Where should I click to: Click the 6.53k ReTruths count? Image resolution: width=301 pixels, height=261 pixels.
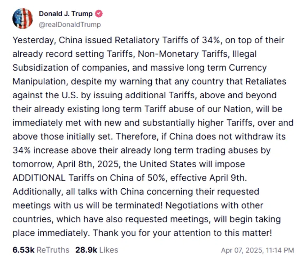tap(23, 250)
